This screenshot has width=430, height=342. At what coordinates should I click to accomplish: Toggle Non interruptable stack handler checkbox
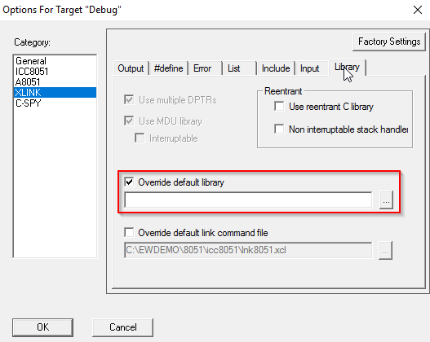click(x=279, y=129)
